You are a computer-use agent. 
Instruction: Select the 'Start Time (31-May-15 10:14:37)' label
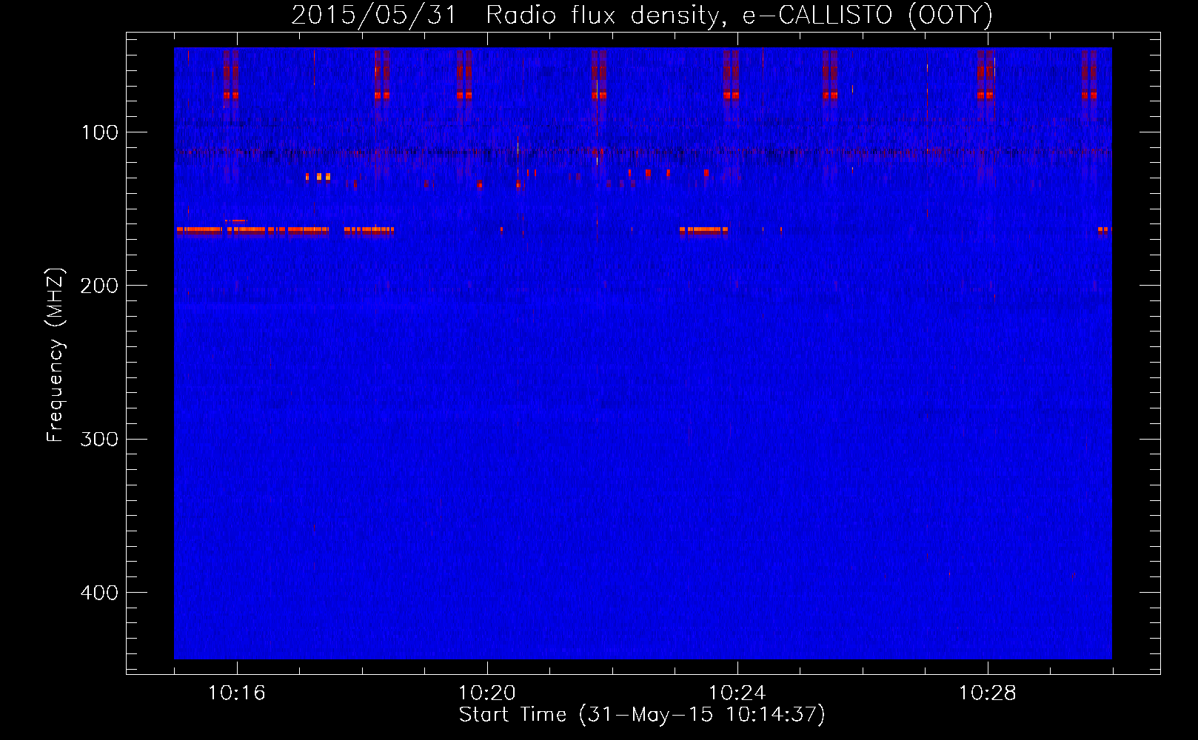642,715
